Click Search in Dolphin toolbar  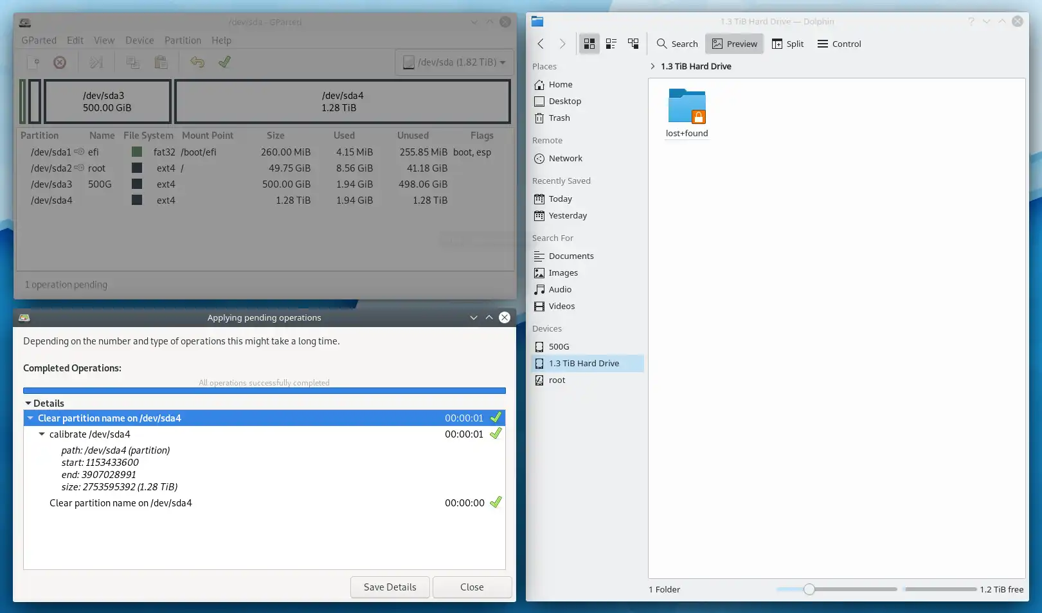677,44
